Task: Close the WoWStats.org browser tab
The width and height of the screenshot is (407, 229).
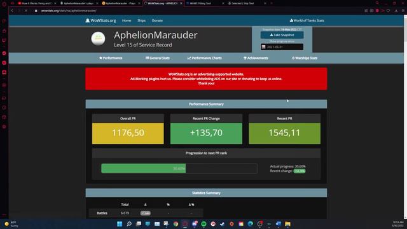Action: [x=181, y=3]
